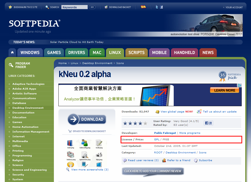Click the update icon beside Tell us about an update
This screenshot has width=251, height=182.
199,111
